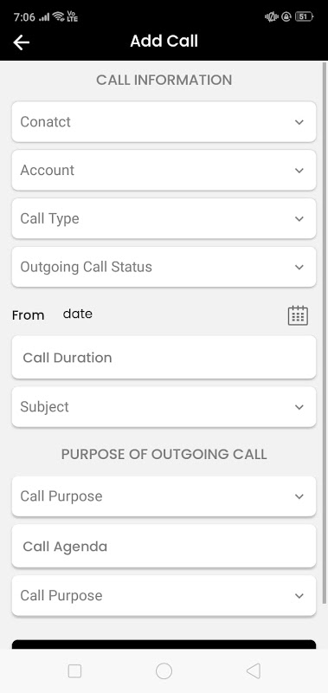Click the vertical scrollbar on right edge
328x693 pixels.
click(325, 334)
